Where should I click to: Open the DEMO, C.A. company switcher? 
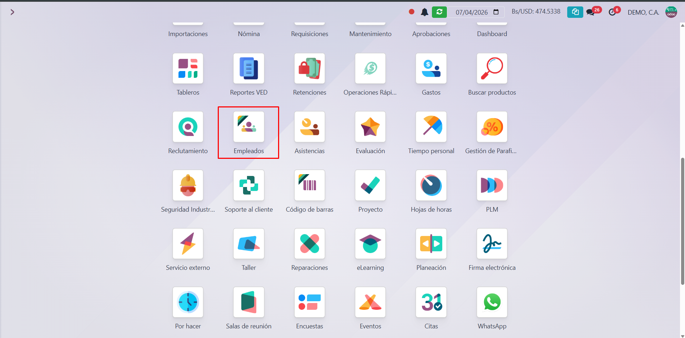(x=643, y=12)
